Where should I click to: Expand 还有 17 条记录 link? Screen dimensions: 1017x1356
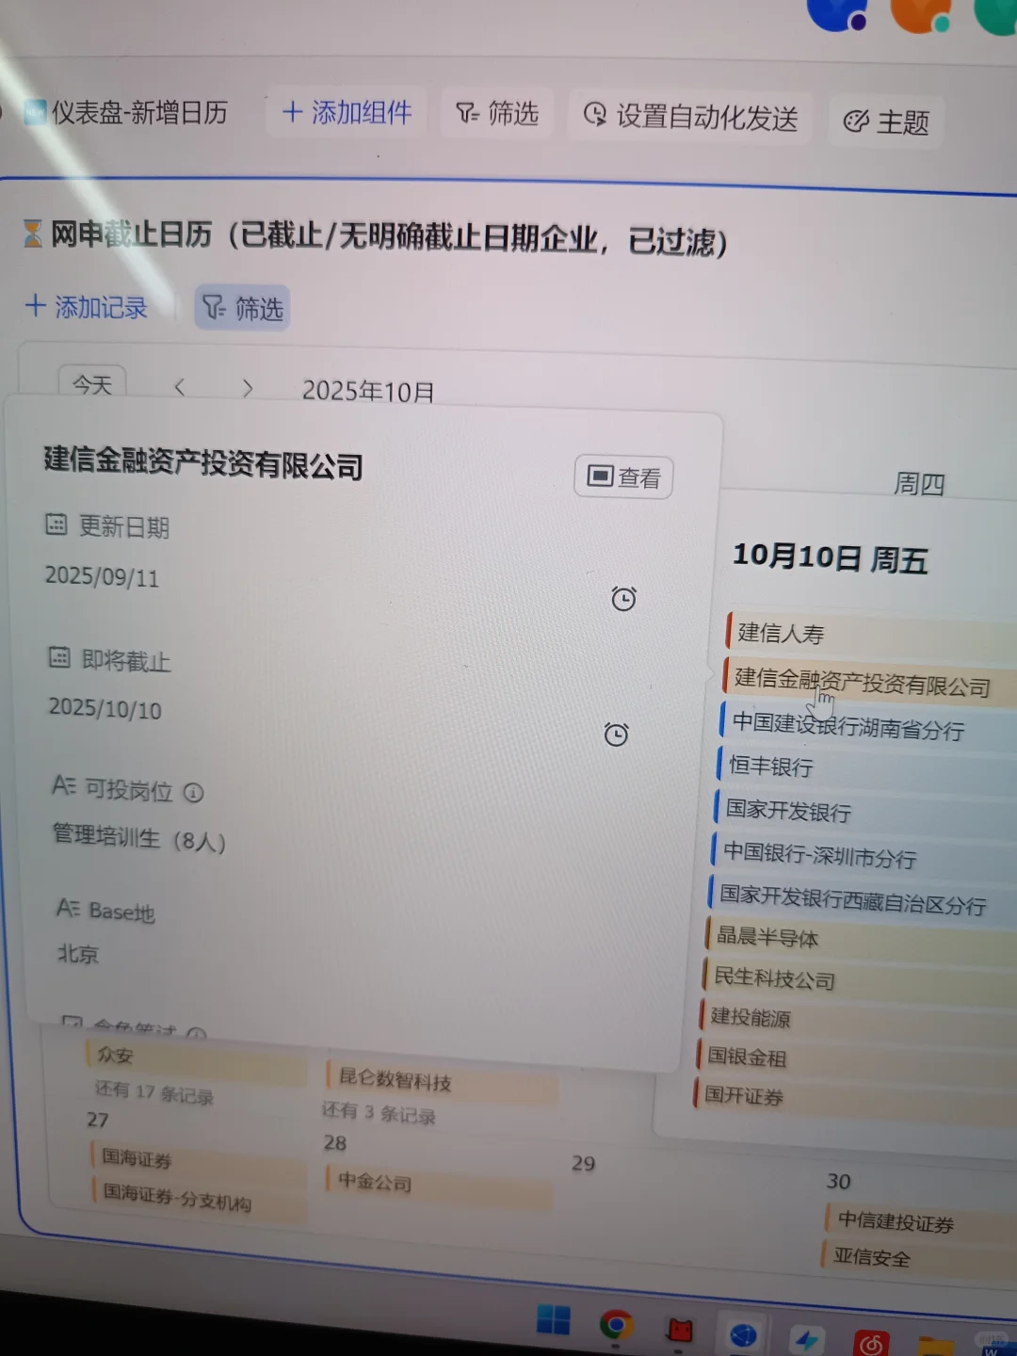pyautogui.click(x=154, y=1092)
